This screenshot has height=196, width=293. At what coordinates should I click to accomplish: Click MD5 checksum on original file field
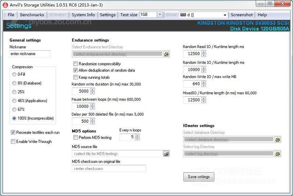pyautogui.click(x=109, y=169)
